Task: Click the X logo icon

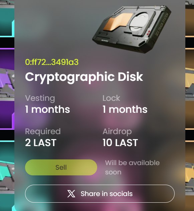Action: [71, 194]
